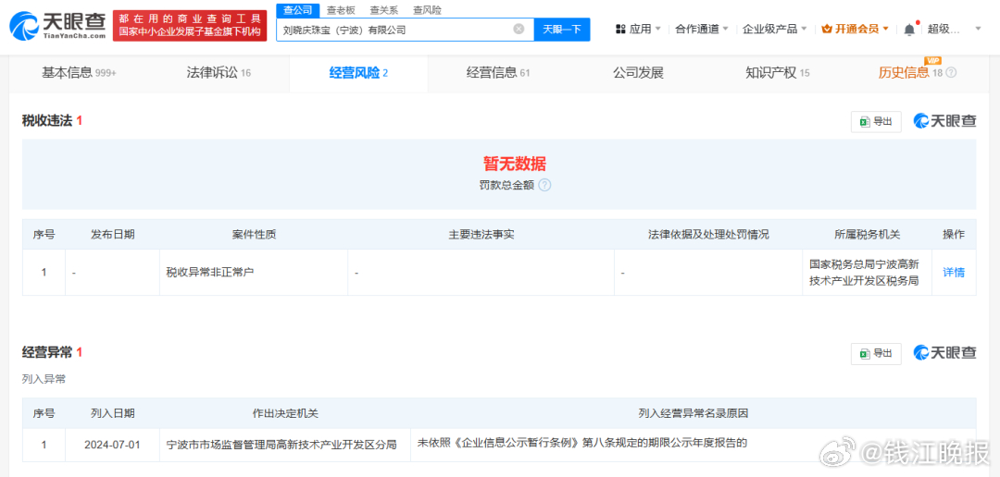Open the 超级... user account dropdown
The width and height of the screenshot is (1000, 477).
(954, 30)
